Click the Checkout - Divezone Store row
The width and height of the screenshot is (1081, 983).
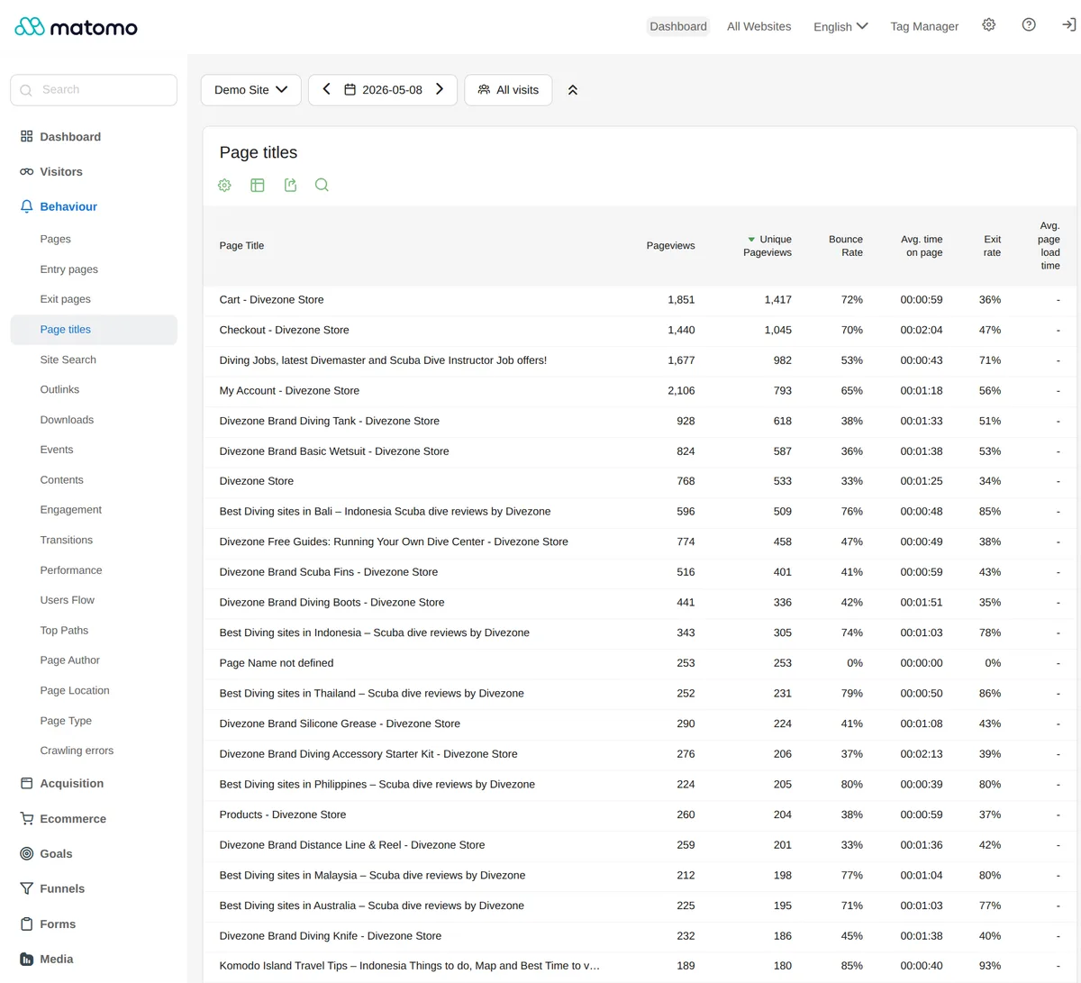click(640, 330)
